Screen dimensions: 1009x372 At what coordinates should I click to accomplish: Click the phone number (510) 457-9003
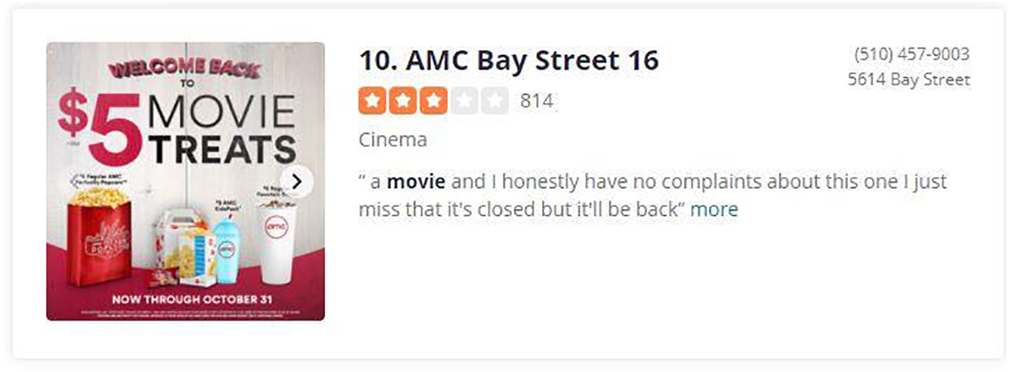click(x=911, y=55)
